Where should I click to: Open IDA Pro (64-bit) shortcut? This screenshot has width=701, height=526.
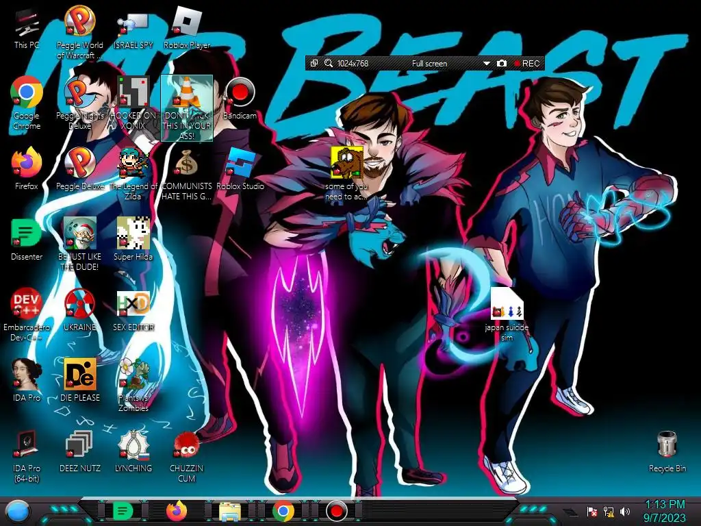tap(27, 456)
